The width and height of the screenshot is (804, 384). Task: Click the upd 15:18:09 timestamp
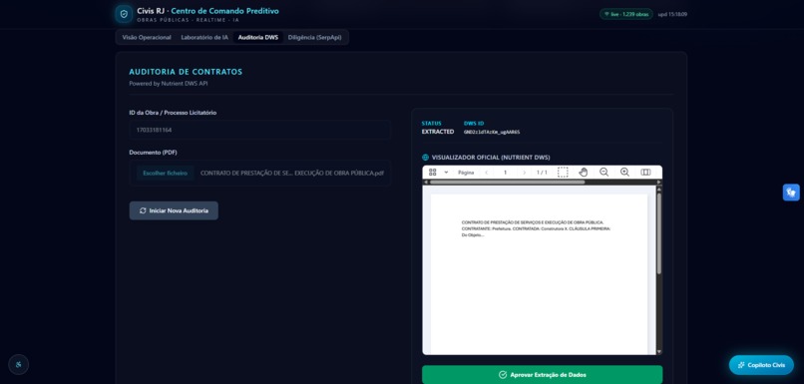pyautogui.click(x=672, y=14)
